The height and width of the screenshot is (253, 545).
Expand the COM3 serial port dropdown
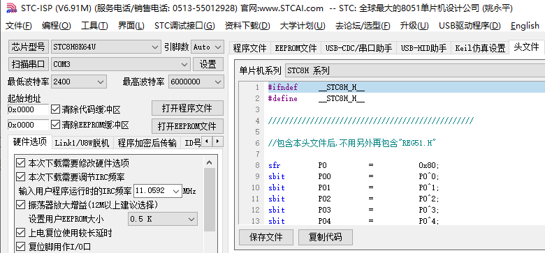point(184,64)
